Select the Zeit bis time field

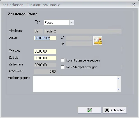tap(45, 58)
